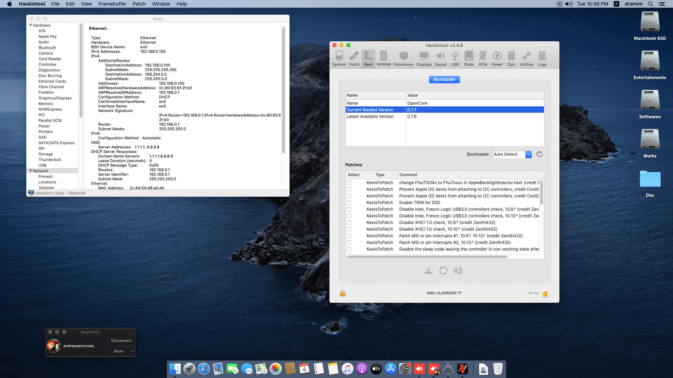Select Thunderbolt in the hardware list

click(50, 160)
